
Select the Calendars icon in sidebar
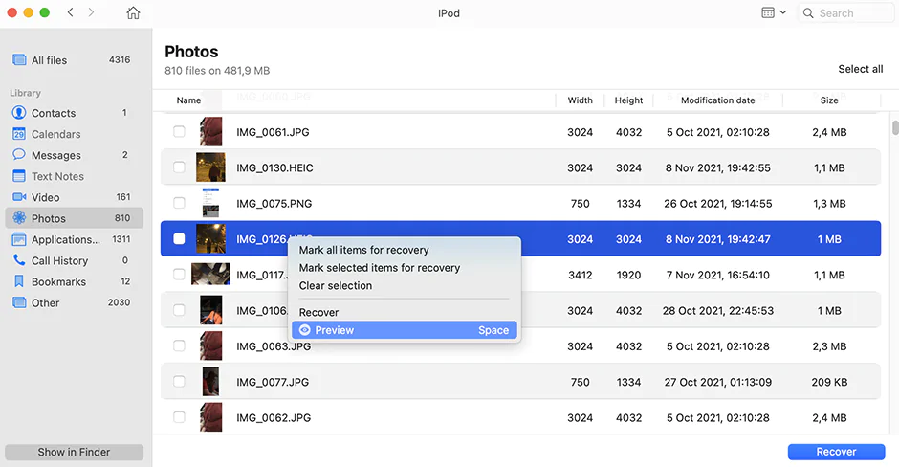click(x=19, y=134)
